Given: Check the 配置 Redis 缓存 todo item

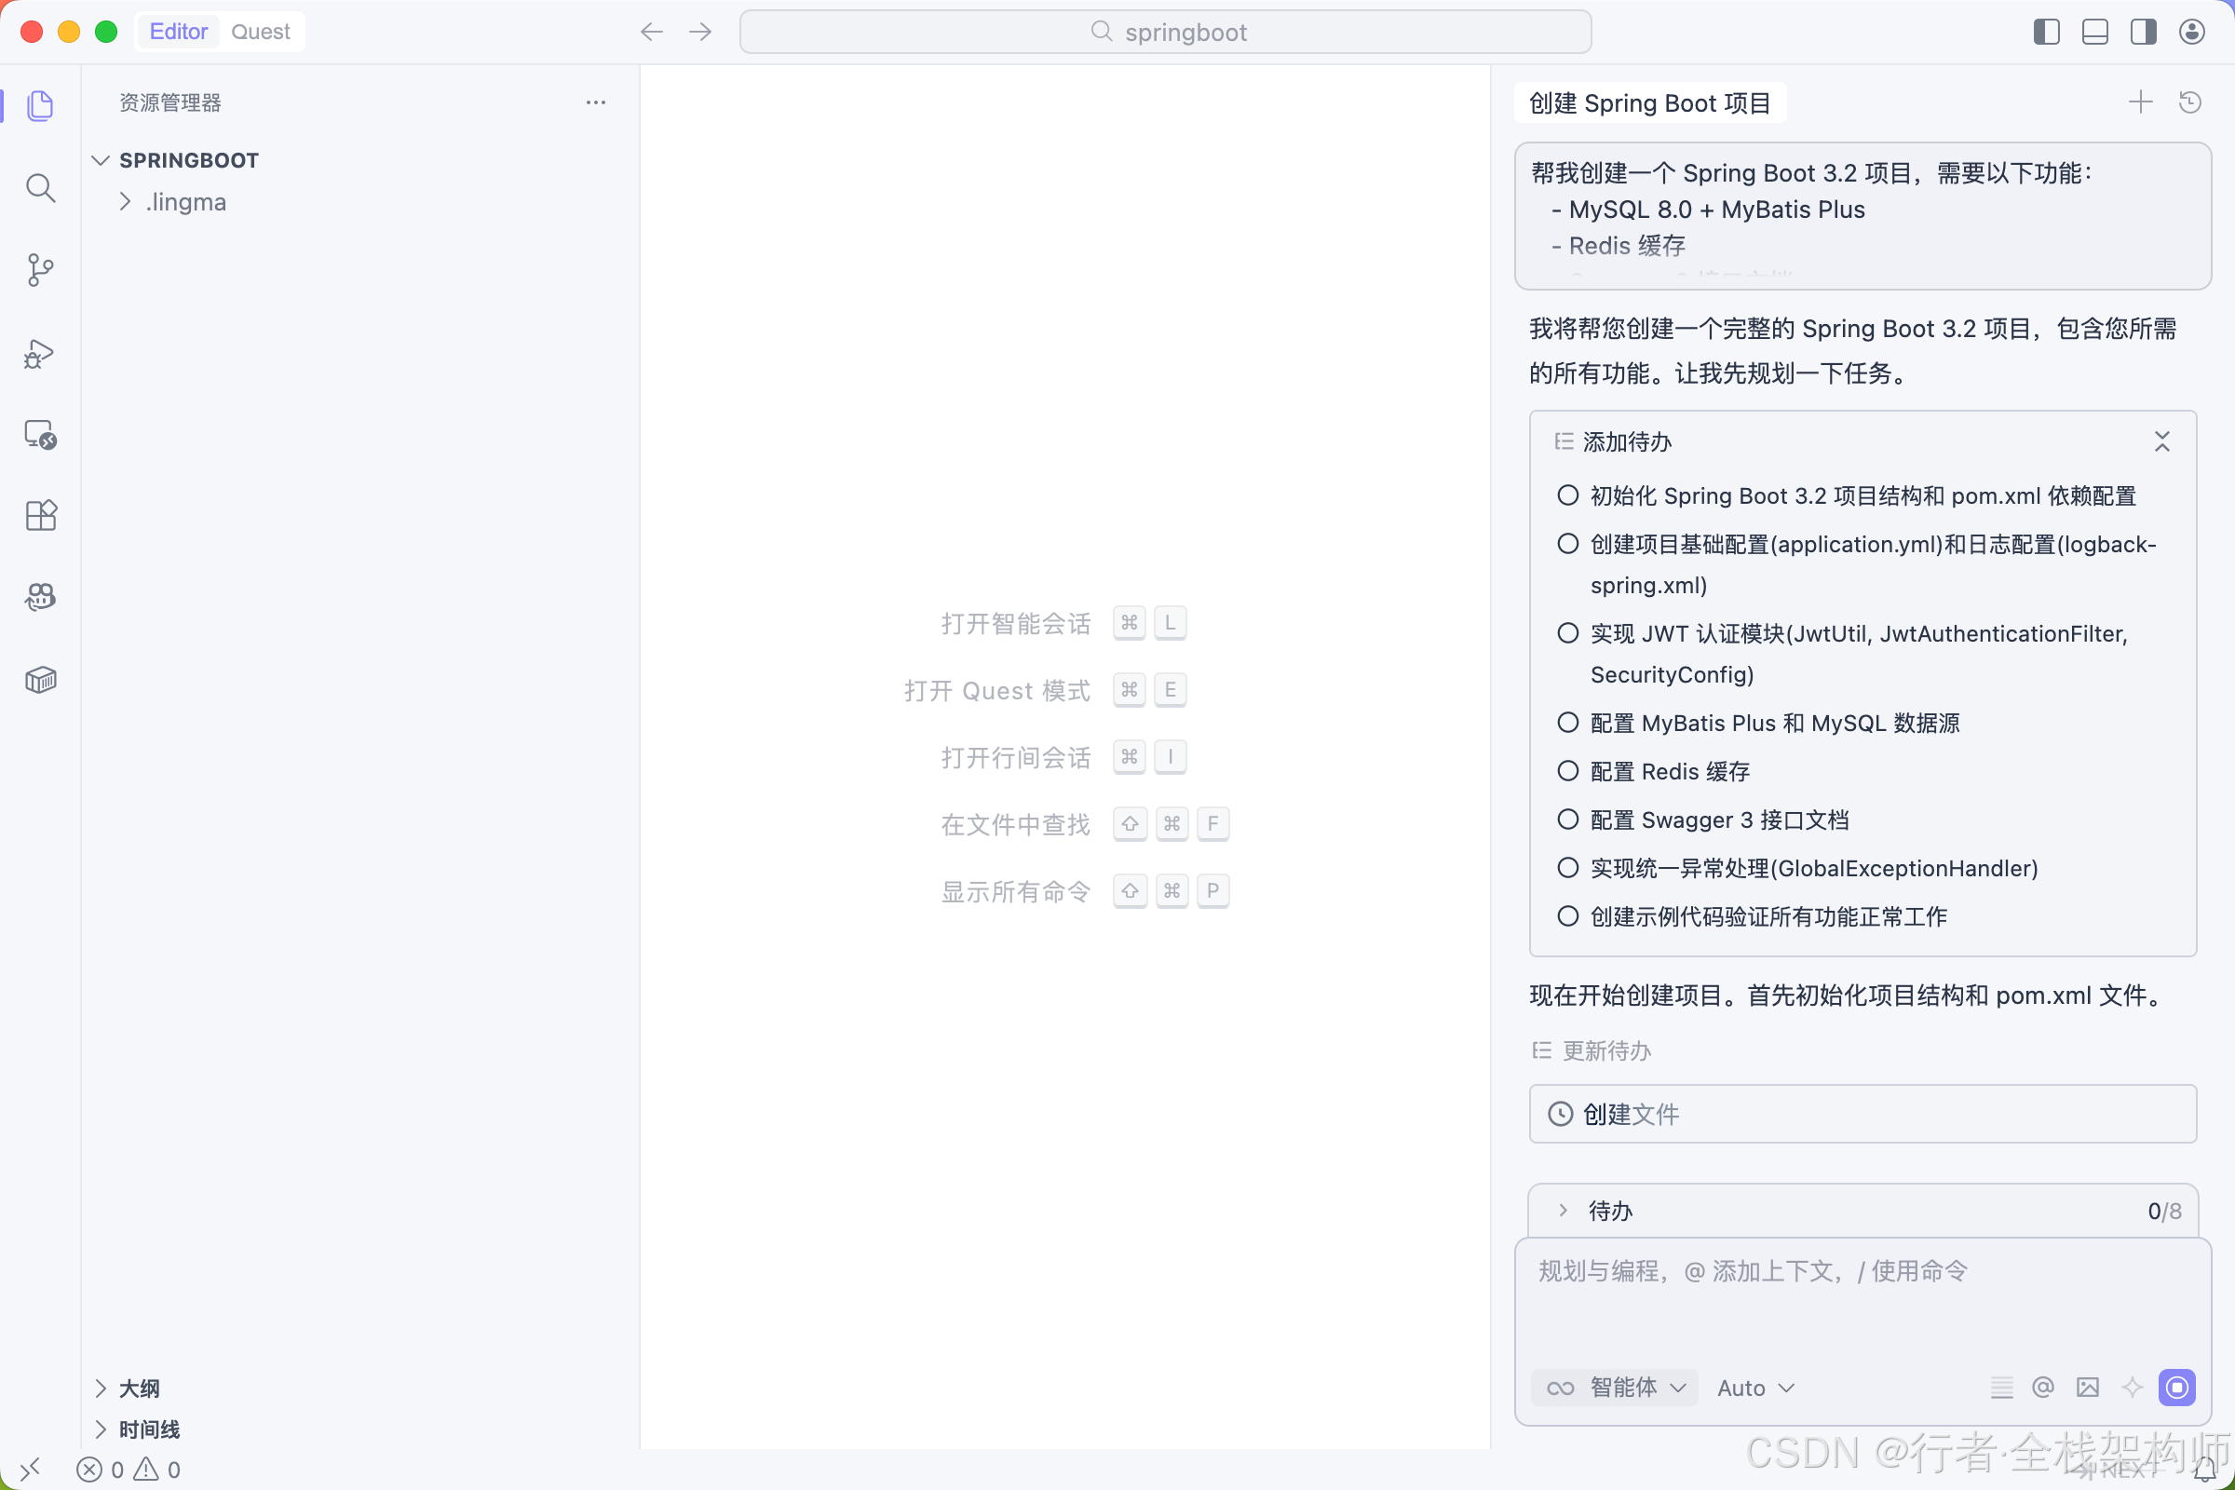Looking at the screenshot, I should (x=1567, y=772).
